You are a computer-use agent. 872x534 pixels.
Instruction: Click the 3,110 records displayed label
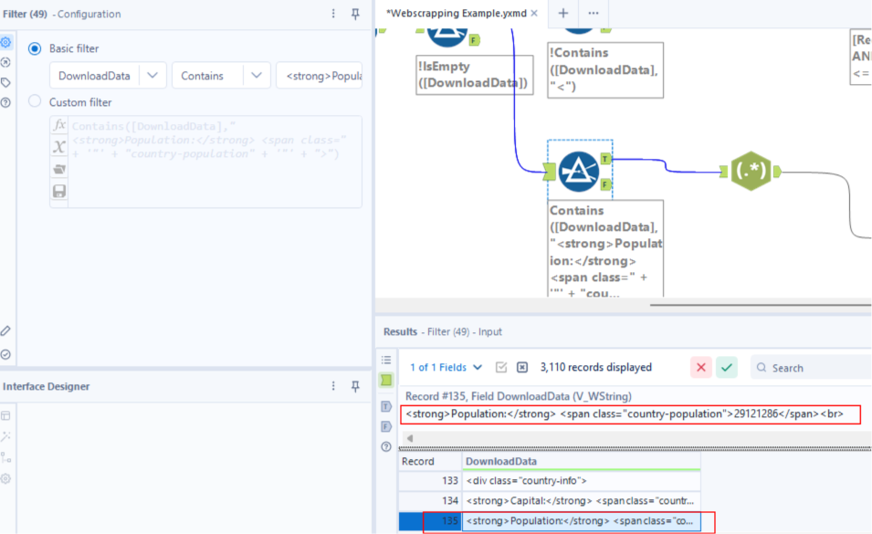(595, 367)
